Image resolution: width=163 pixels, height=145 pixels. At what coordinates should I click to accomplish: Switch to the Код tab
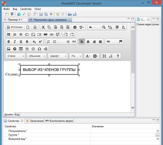tap(17, 115)
